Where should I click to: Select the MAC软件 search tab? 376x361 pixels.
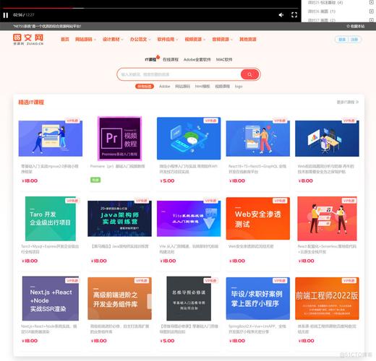[x=224, y=59]
